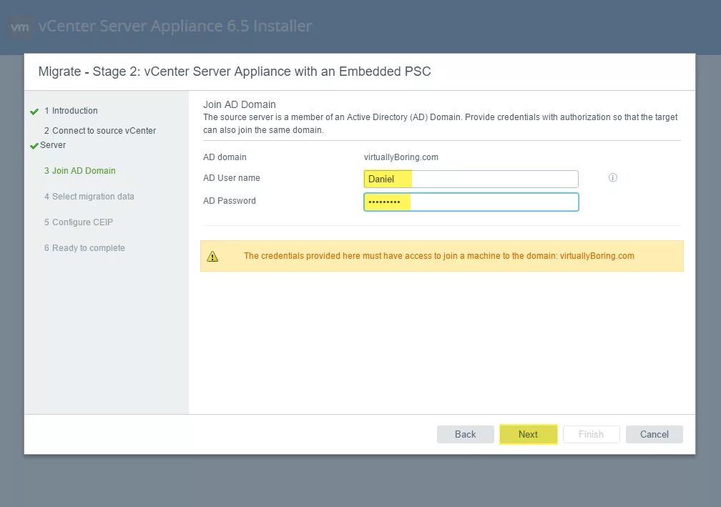Image resolution: width=721 pixels, height=507 pixels.
Task: Proceed with the Next button
Action: tap(528, 434)
